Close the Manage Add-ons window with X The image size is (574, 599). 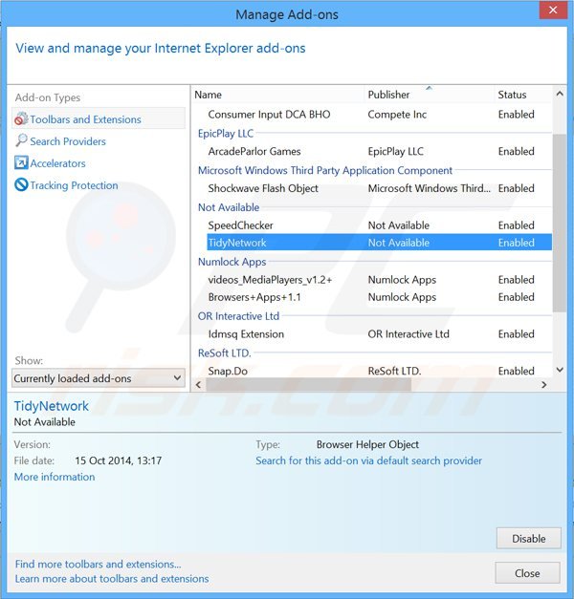point(553,10)
